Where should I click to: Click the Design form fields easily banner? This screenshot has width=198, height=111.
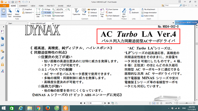click(x=186, y=23)
